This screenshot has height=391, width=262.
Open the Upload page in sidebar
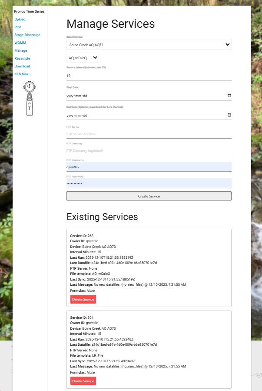coord(20,19)
